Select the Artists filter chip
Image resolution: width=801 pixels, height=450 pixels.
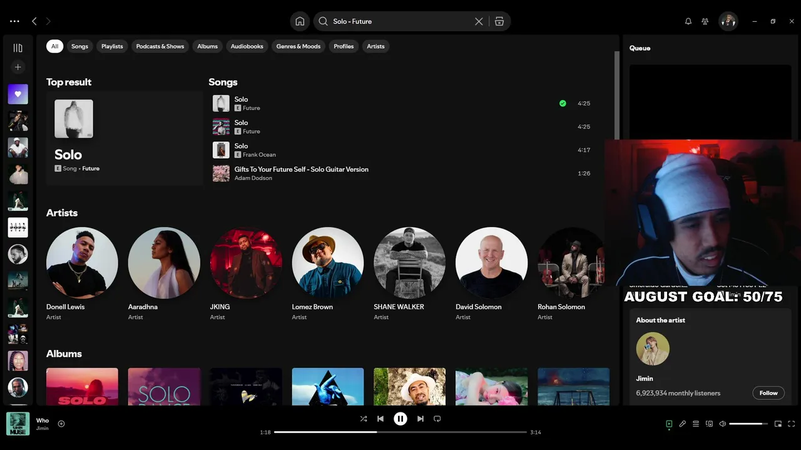point(375,46)
